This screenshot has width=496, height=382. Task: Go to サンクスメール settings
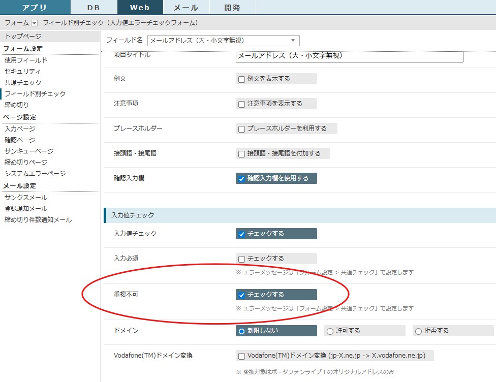pyautogui.click(x=26, y=198)
